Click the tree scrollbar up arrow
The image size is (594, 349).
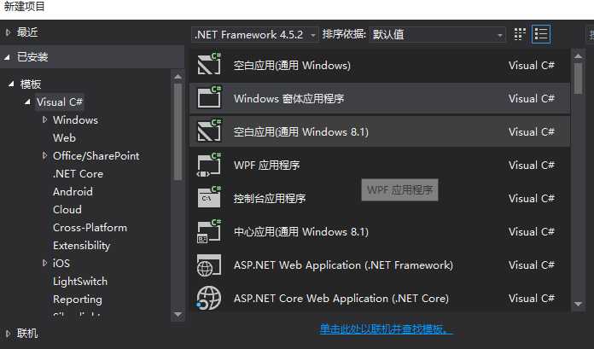point(178,76)
